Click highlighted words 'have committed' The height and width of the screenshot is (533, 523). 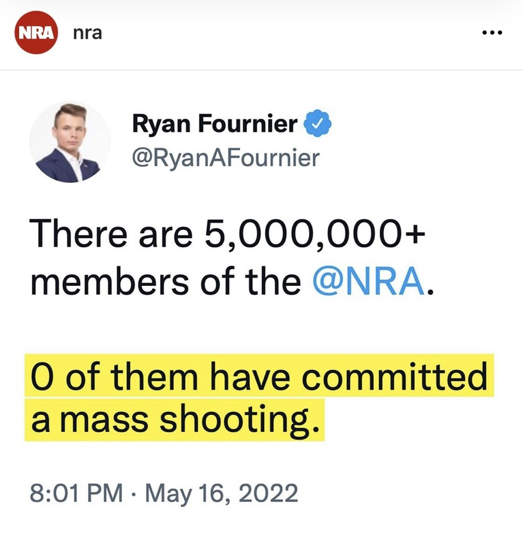point(348,376)
